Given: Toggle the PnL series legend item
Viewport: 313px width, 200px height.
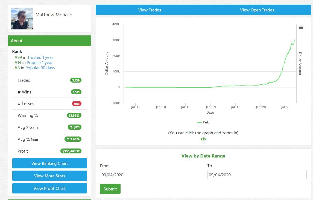Looking at the screenshot, I should pos(203,122).
